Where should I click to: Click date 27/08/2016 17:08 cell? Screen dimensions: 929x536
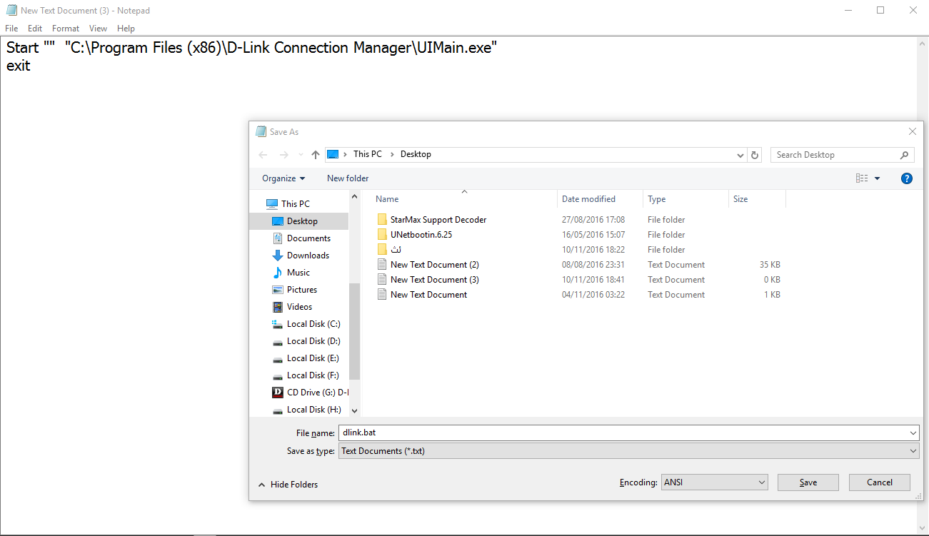[x=593, y=220]
